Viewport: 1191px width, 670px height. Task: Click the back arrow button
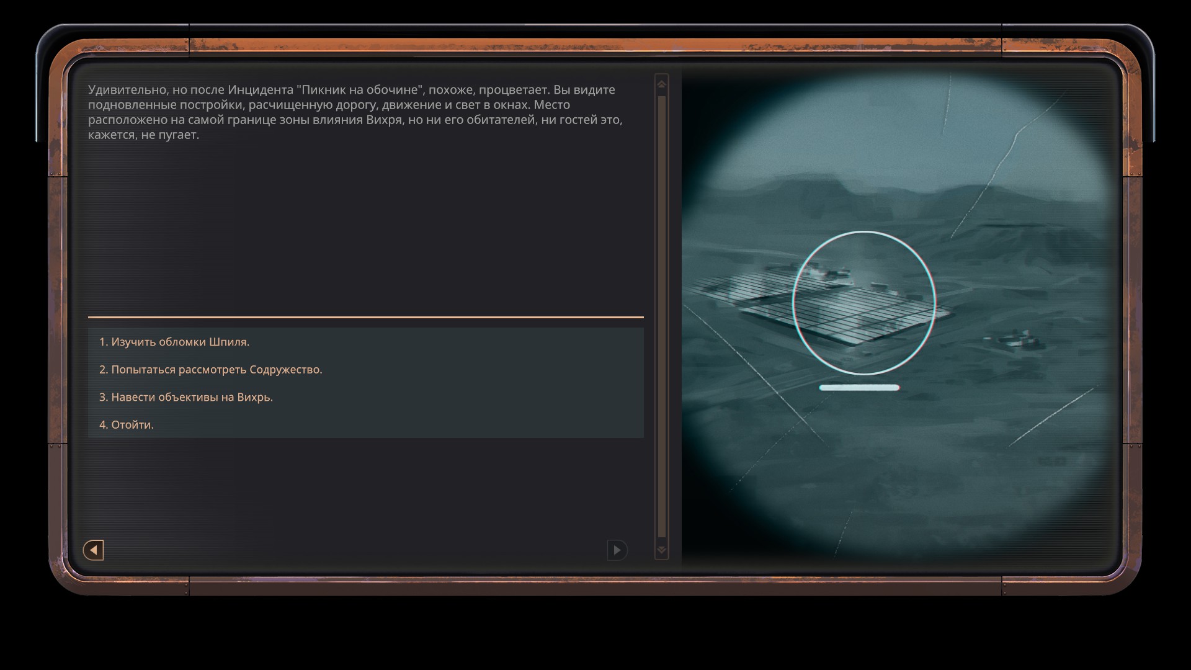pos(93,550)
